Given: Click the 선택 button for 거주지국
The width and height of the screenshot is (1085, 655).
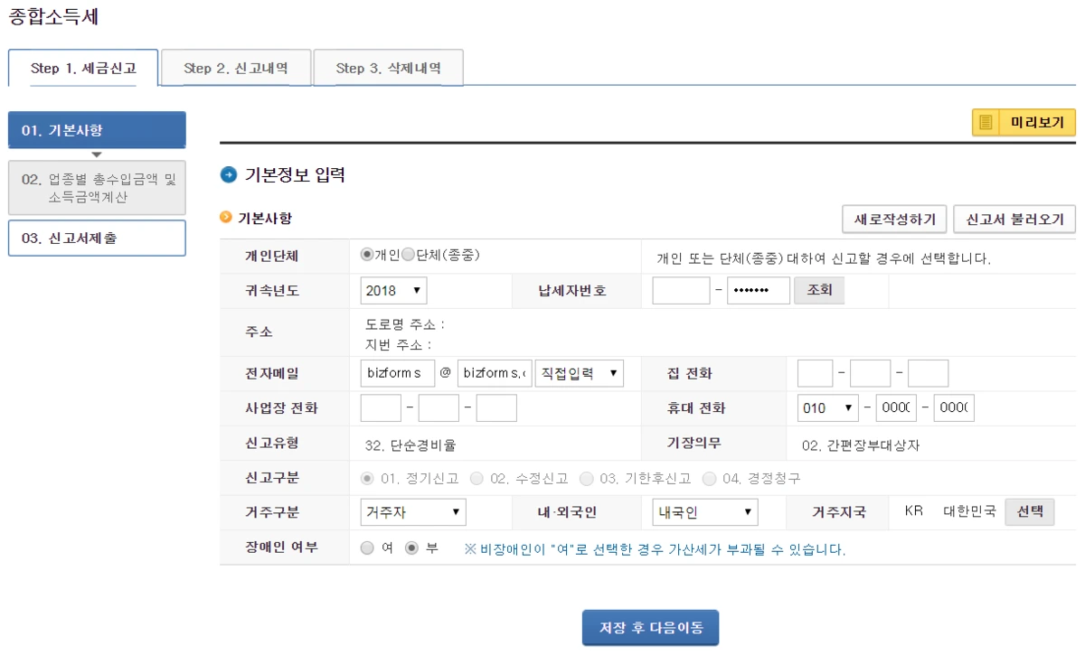Looking at the screenshot, I should [x=1030, y=511].
